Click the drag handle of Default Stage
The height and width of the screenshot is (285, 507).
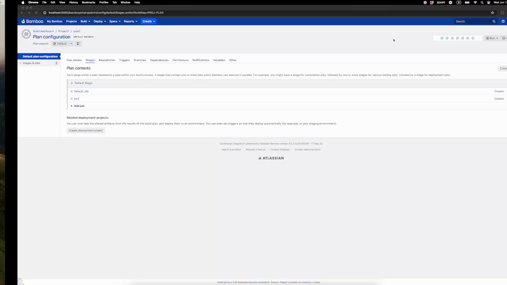click(71, 83)
